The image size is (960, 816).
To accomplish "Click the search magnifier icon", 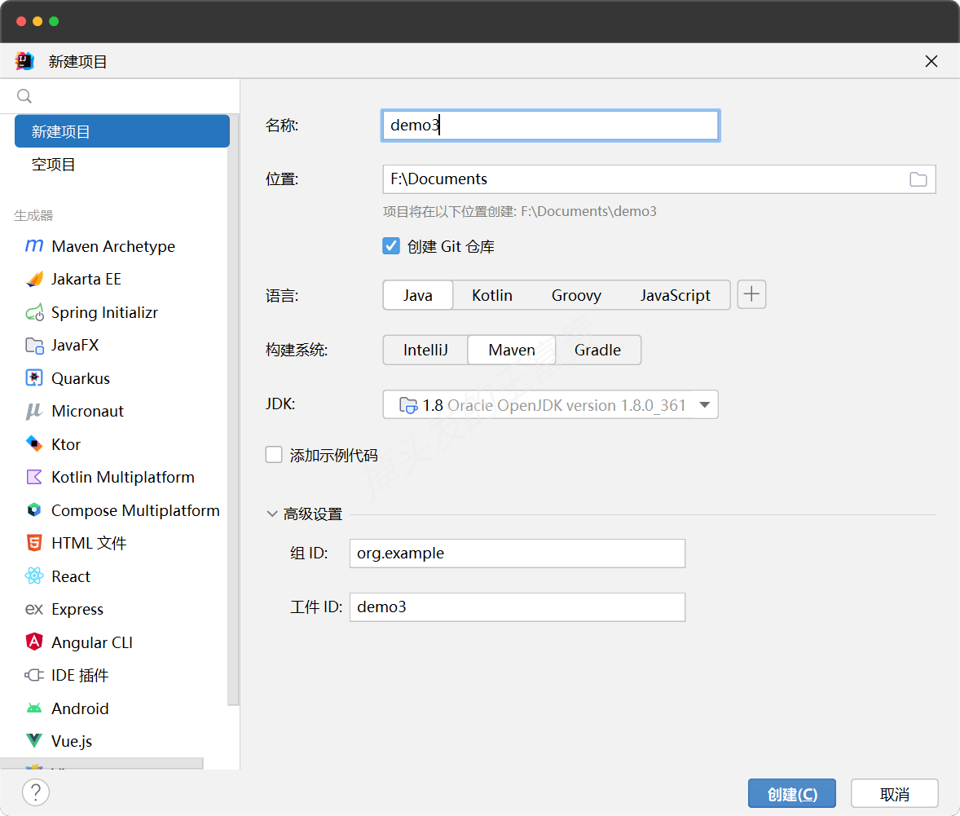I will (24, 96).
